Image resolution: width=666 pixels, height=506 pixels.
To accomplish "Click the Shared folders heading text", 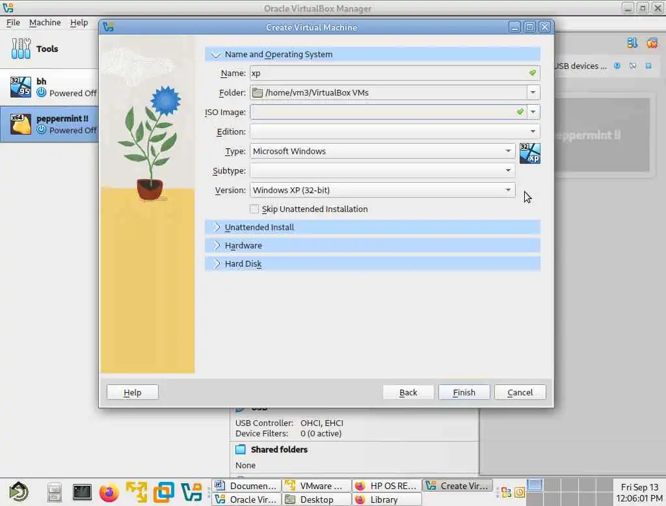I will (279, 449).
